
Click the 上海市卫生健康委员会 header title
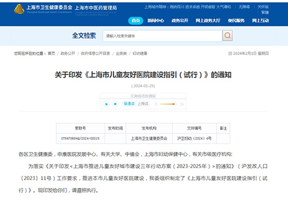point(49,7)
